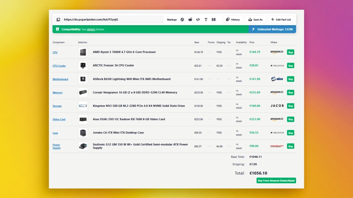This screenshot has height=198, width=353.
Task: Click the Jonsbo C6-ITX case thumbnail
Action: [83, 133]
